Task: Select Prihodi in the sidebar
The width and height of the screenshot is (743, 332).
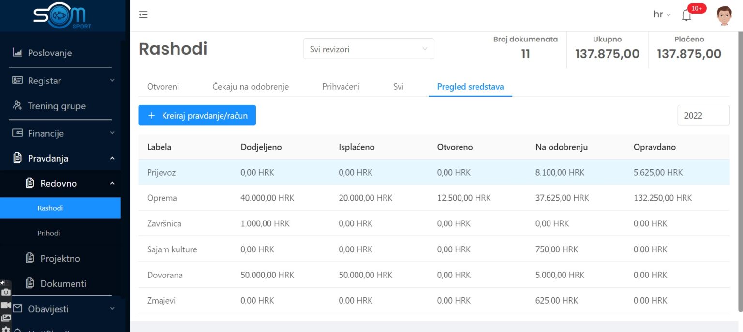Action: click(x=49, y=234)
